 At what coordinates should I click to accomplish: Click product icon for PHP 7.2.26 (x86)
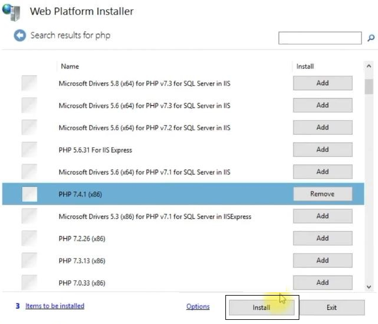30,238
